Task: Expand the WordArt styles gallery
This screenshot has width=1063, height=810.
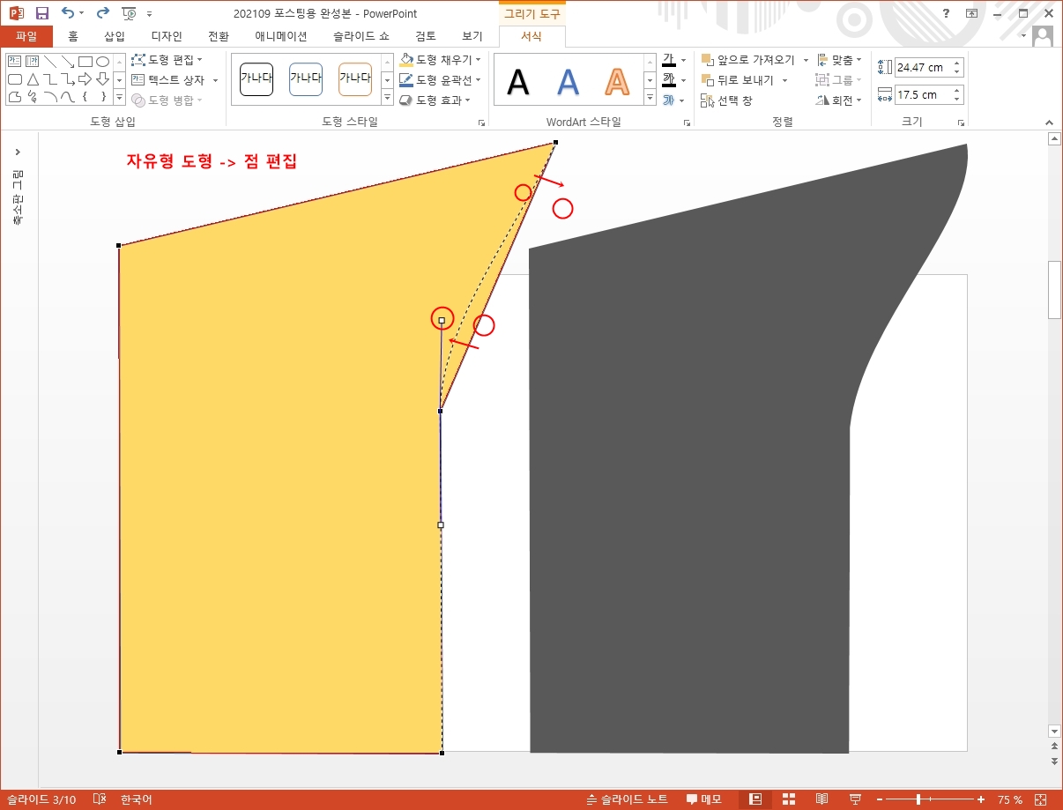Action: [650, 97]
